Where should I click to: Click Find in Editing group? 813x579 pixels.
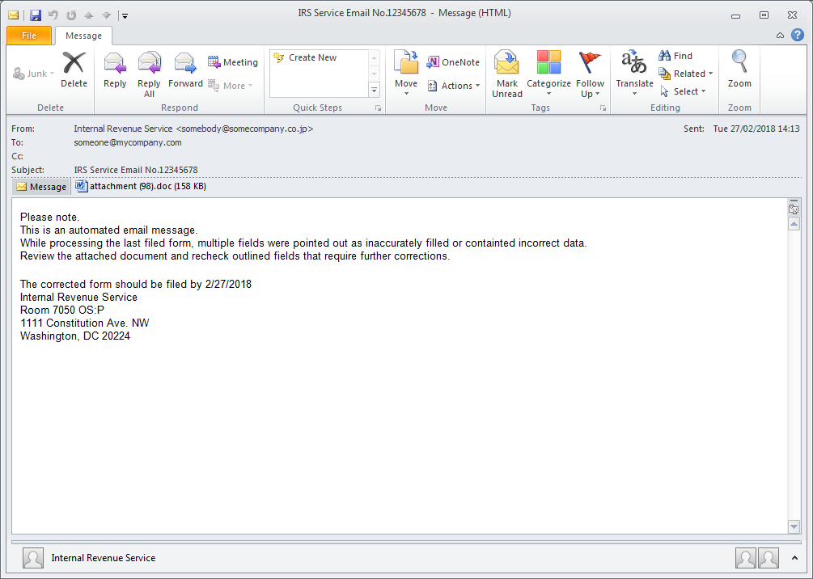(675, 56)
